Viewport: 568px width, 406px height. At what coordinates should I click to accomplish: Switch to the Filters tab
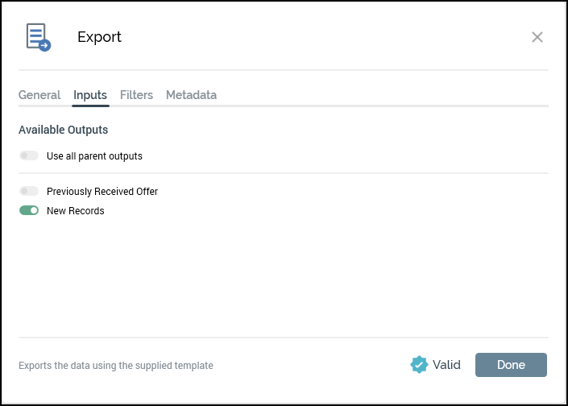[x=136, y=95]
